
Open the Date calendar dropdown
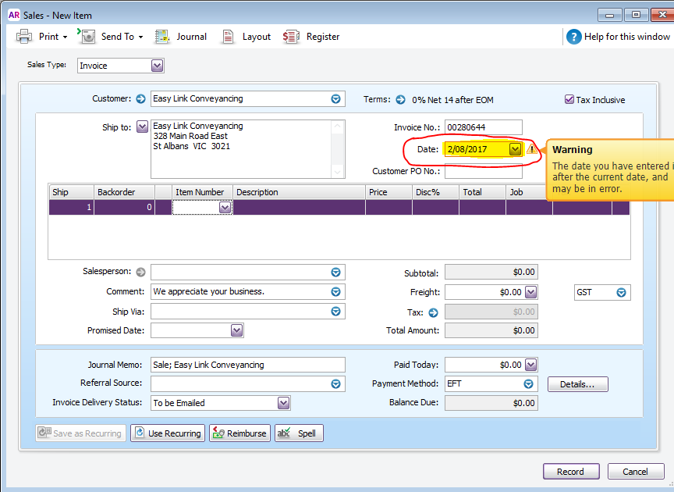pyautogui.click(x=515, y=149)
